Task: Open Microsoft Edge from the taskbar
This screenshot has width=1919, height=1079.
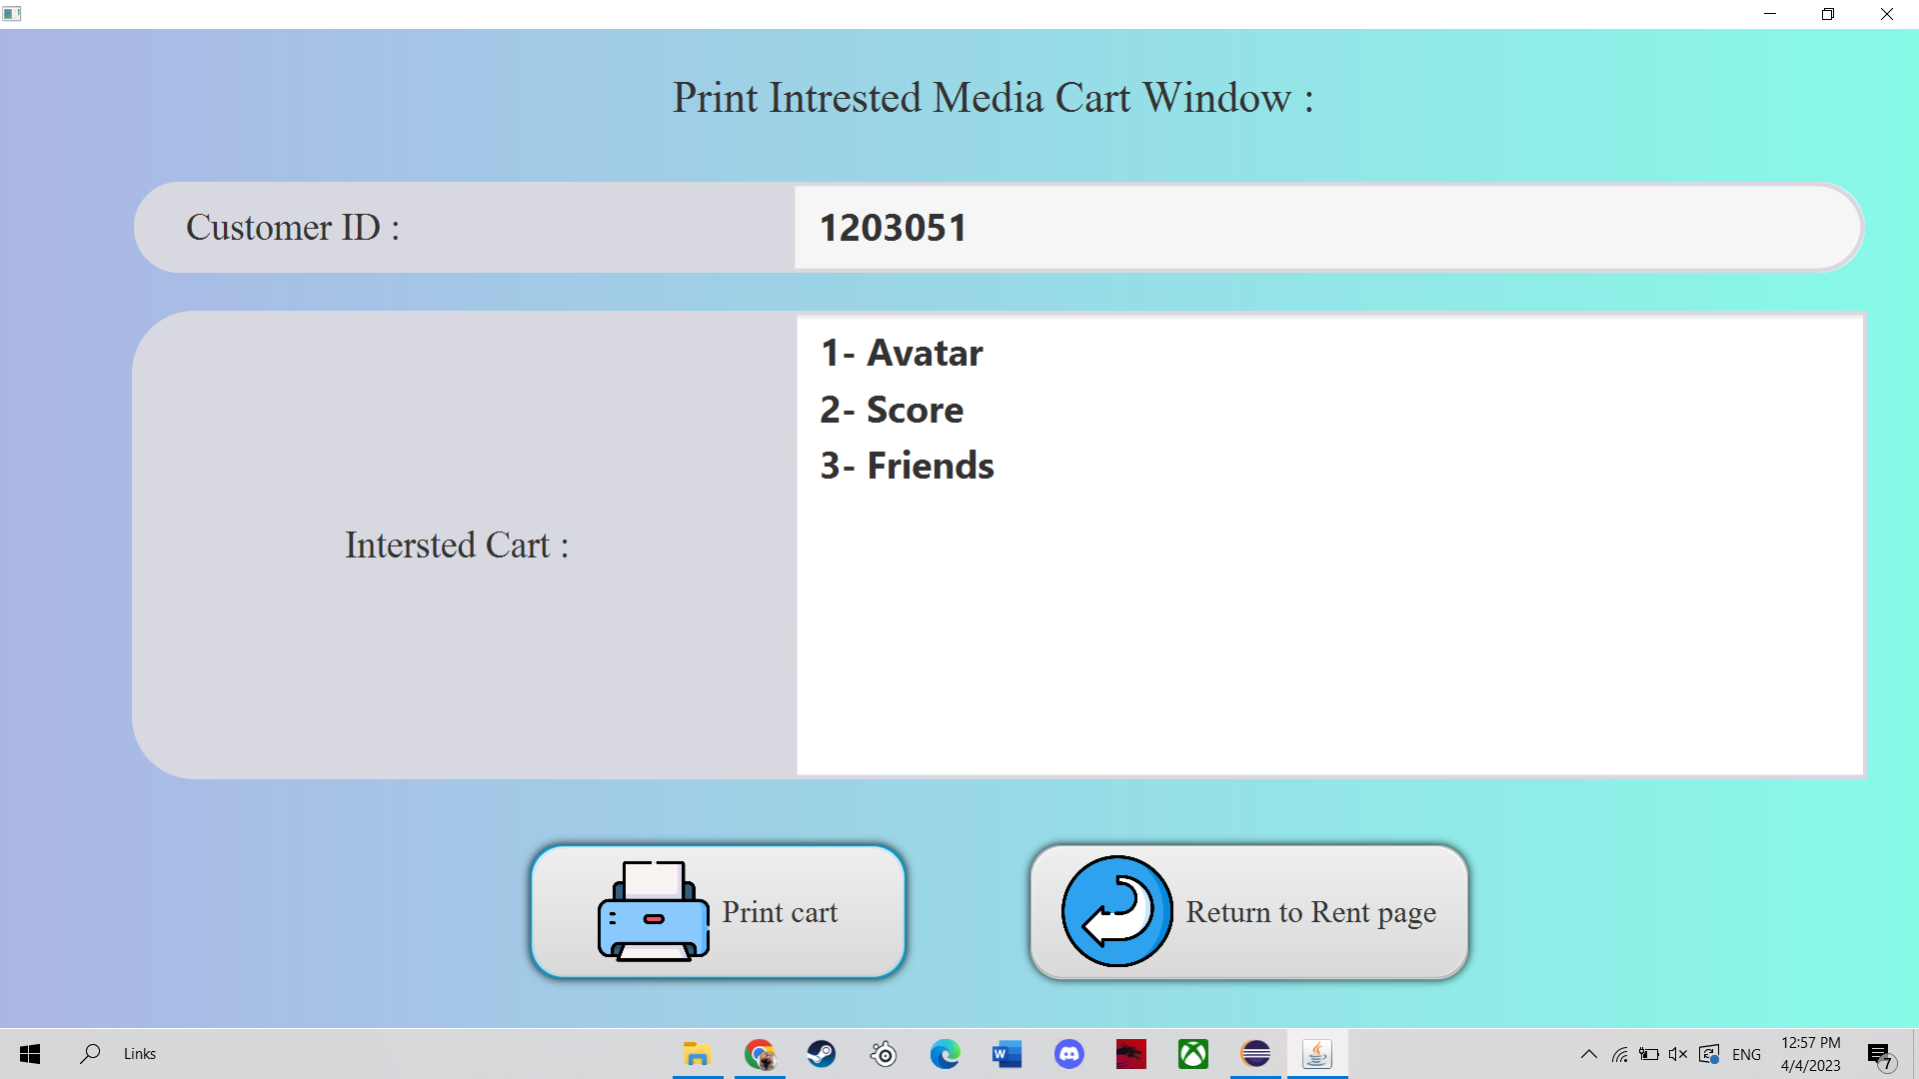Action: pyautogui.click(x=946, y=1054)
